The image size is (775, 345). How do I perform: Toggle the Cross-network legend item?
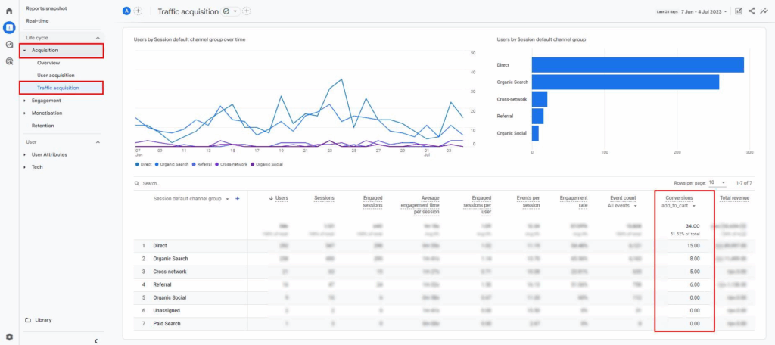tap(232, 164)
